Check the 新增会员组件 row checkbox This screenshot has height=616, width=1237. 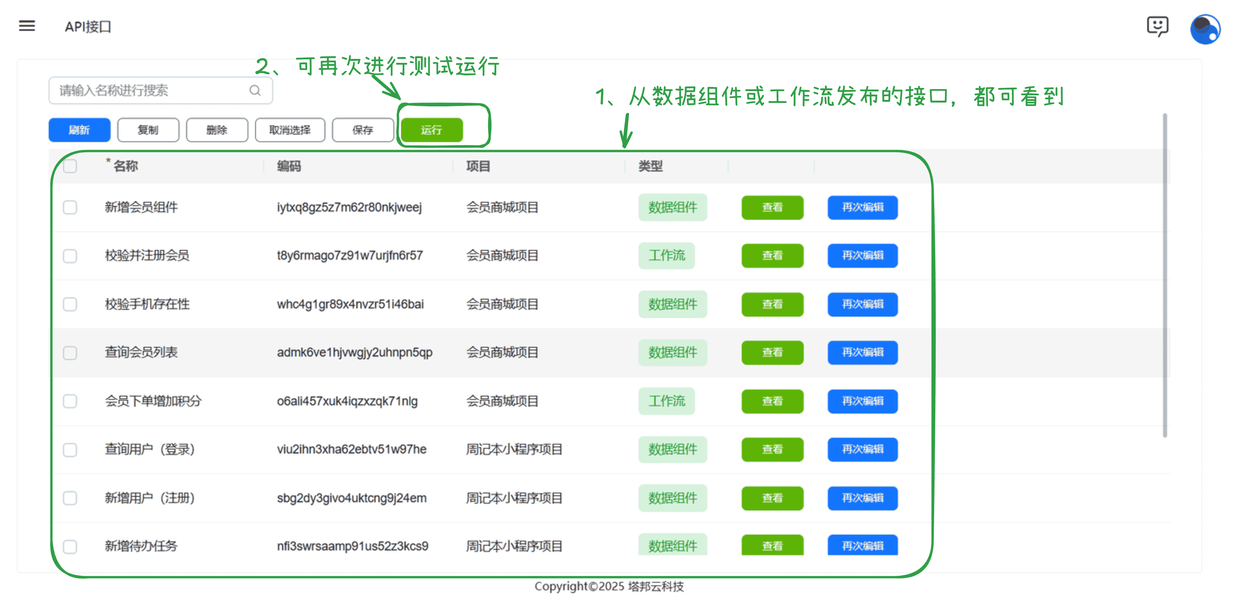[x=70, y=207]
